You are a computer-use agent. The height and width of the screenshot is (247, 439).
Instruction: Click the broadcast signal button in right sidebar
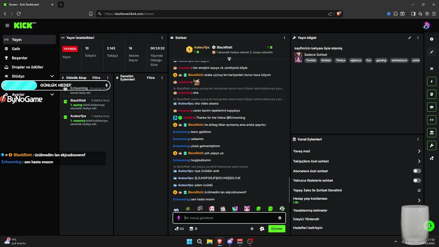pyautogui.click(x=431, y=120)
